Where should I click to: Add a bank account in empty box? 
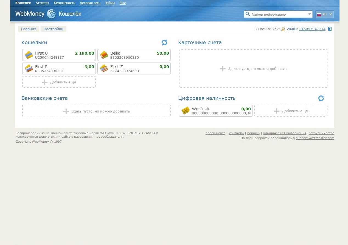pyautogui.click(x=96, y=111)
